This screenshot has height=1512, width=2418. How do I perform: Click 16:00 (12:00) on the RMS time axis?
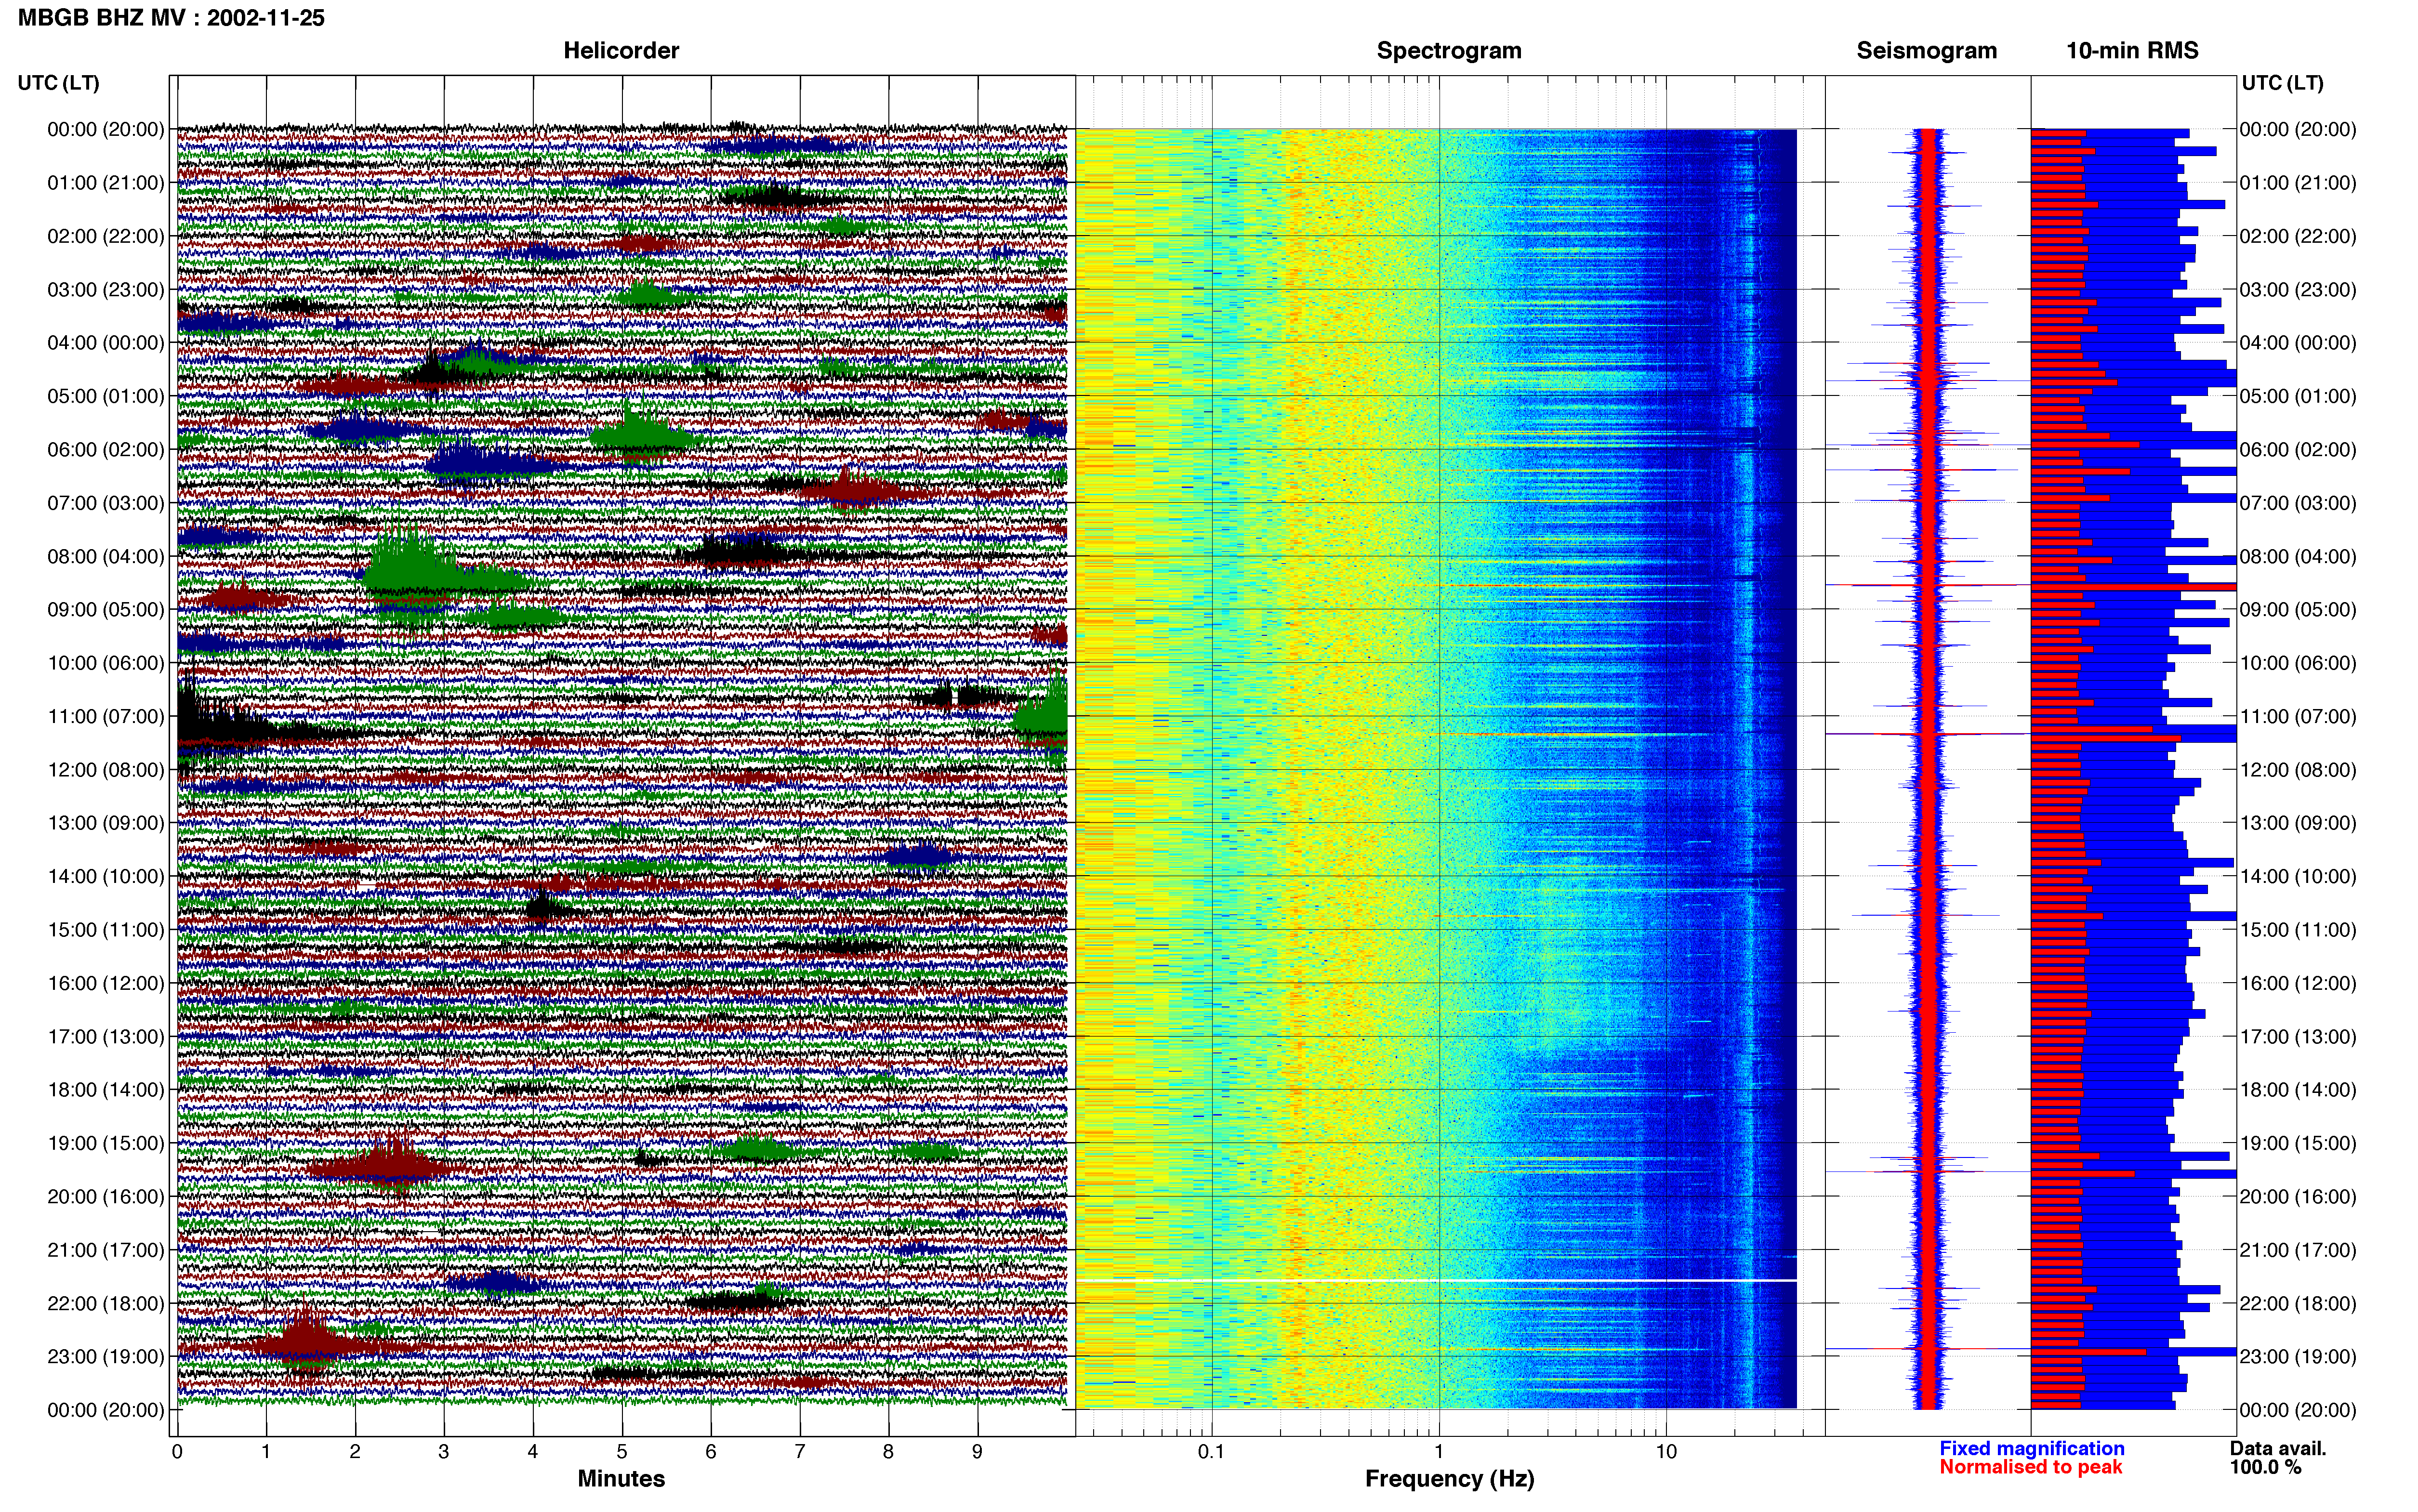pyautogui.click(x=2298, y=983)
